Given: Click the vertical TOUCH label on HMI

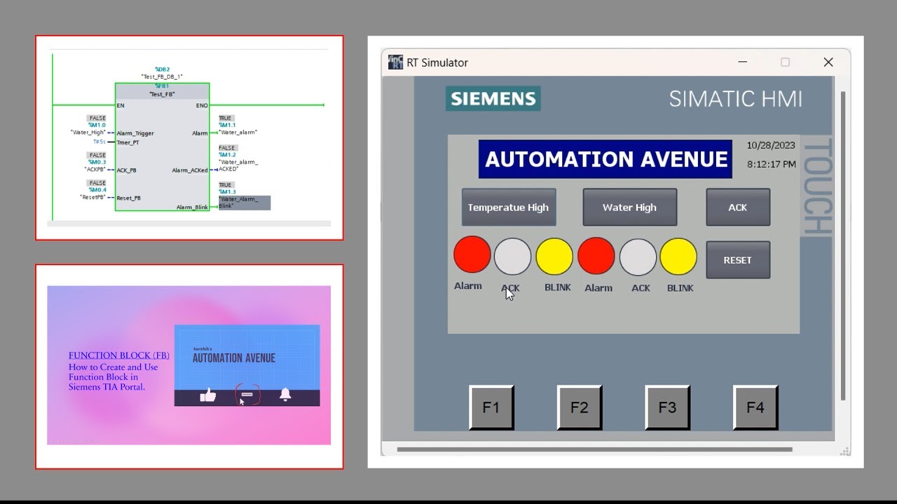Looking at the screenshot, I should 816,186.
